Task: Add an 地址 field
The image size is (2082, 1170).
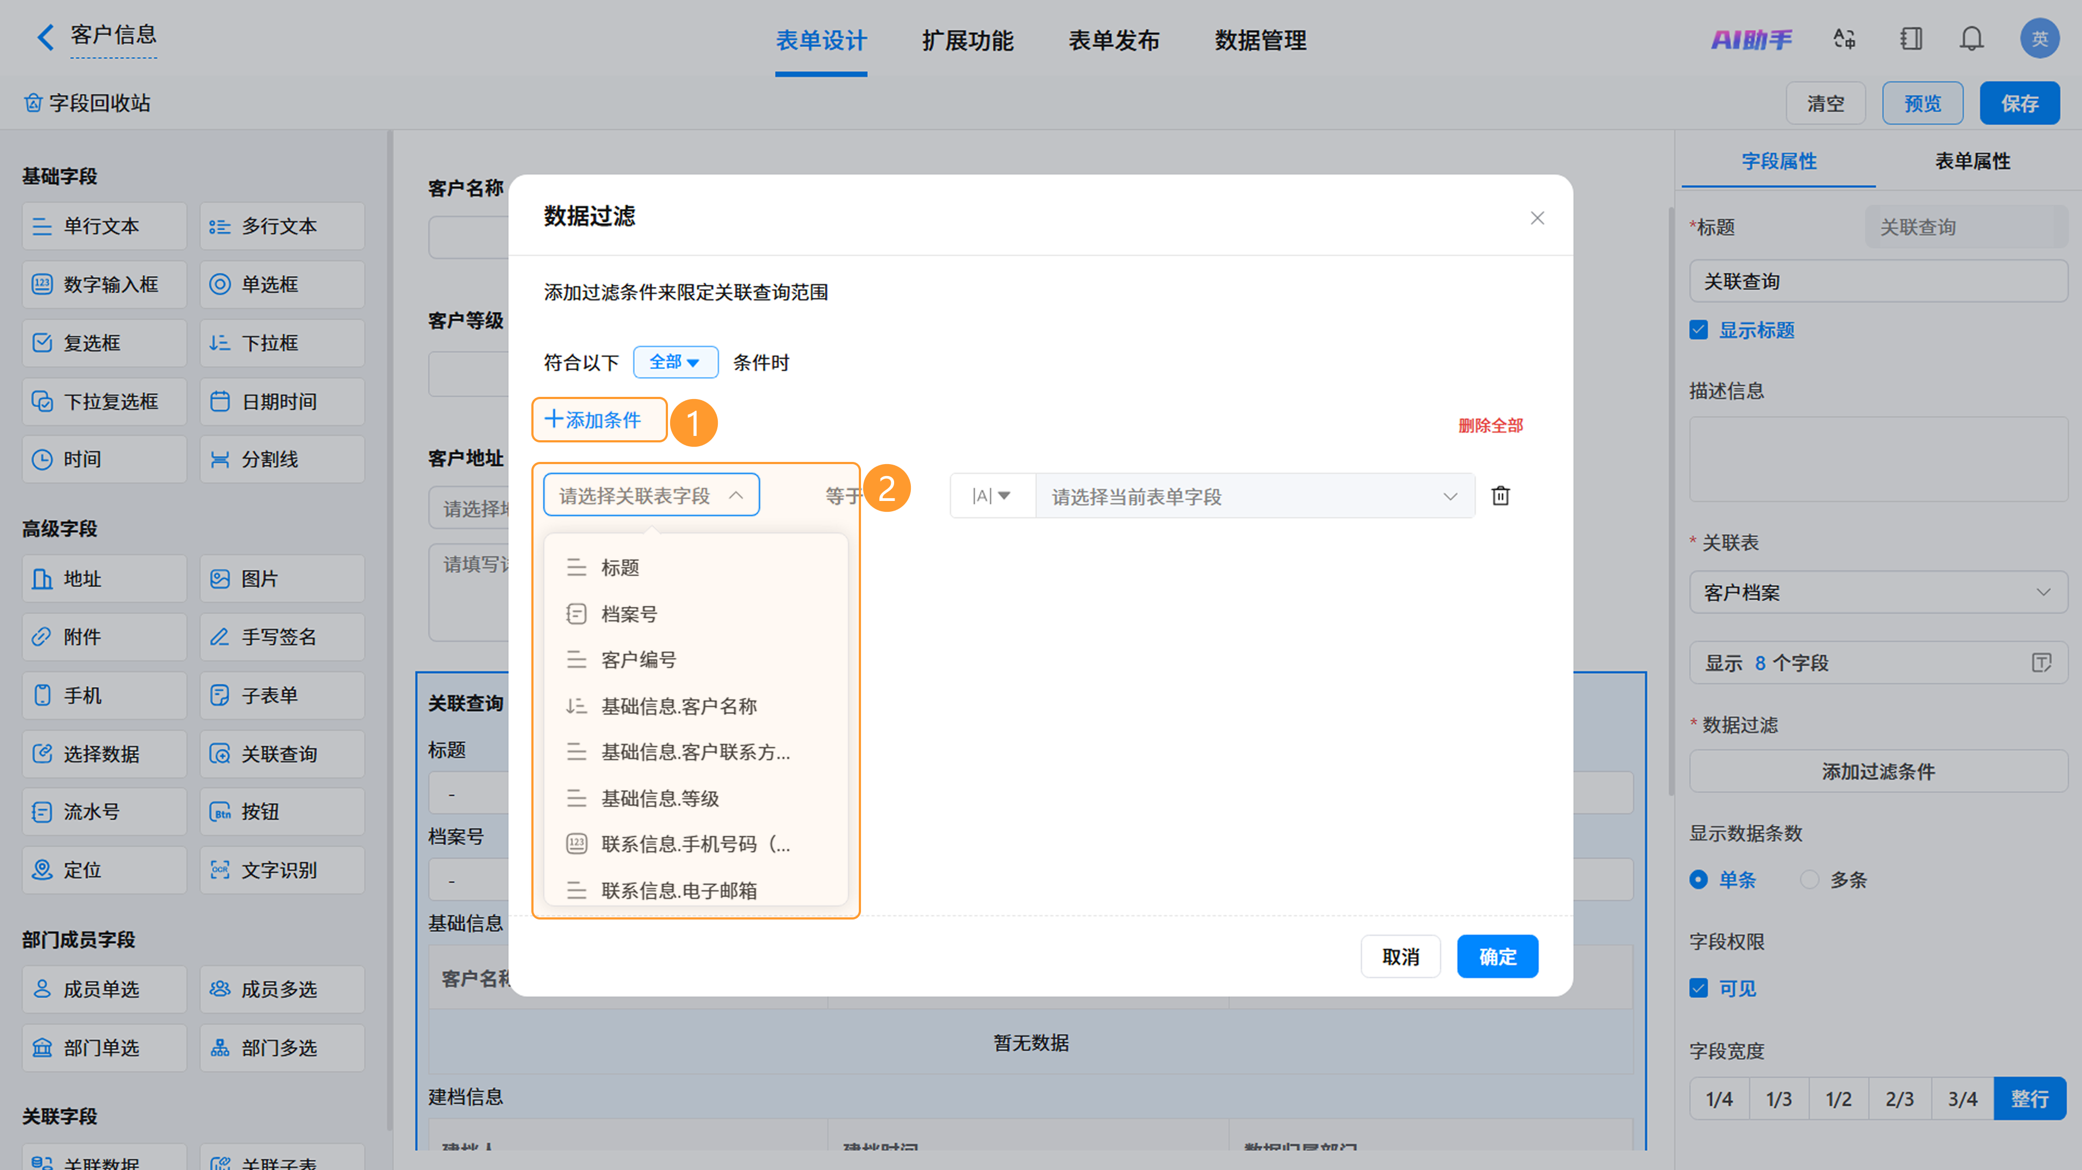Action: coord(104,578)
